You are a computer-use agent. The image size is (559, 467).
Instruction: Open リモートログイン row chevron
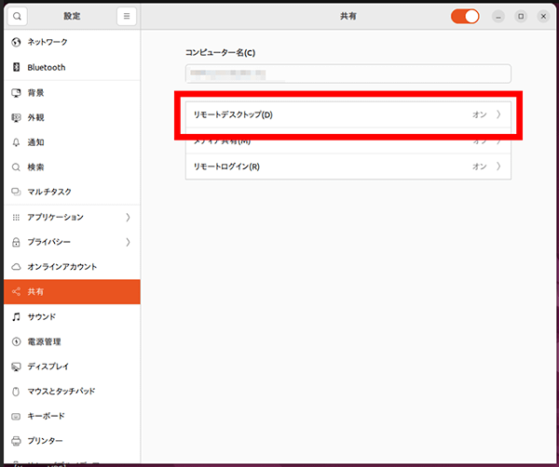click(x=498, y=167)
